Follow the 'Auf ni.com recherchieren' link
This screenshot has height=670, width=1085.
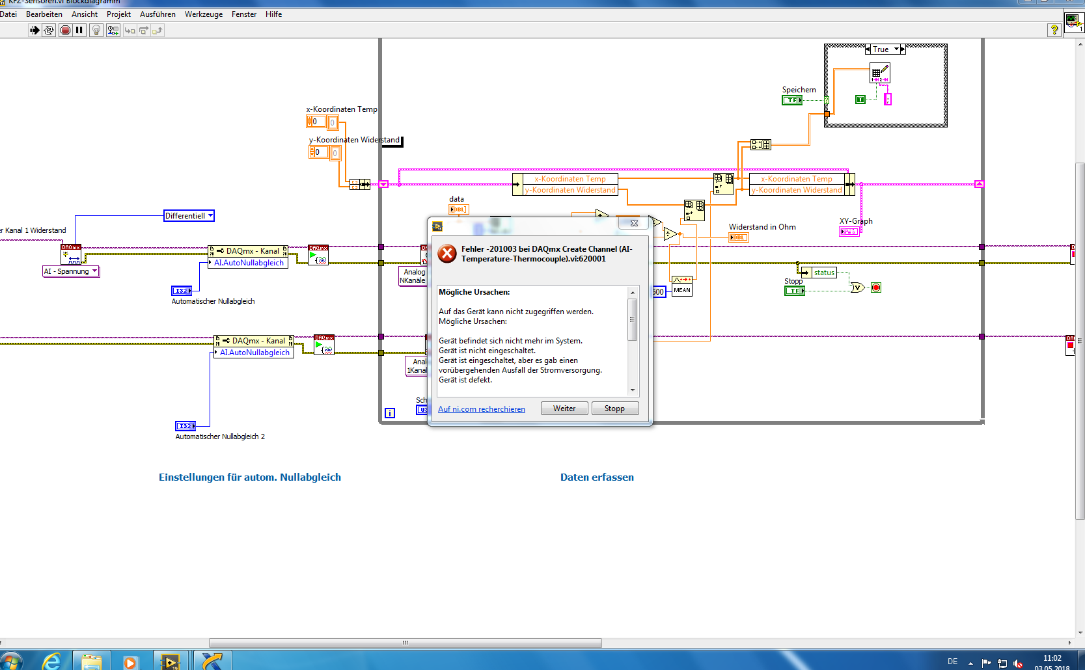[x=482, y=409]
